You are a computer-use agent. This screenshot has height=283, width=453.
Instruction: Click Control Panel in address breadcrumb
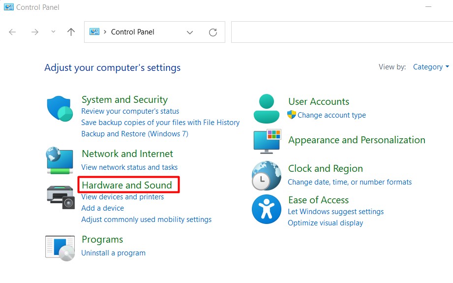pyautogui.click(x=132, y=32)
